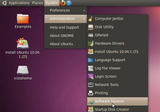Launch Install Ubuntu 10.04.1 LTS desktop icon
This screenshot has height=112, width=160.
(x=23, y=43)
